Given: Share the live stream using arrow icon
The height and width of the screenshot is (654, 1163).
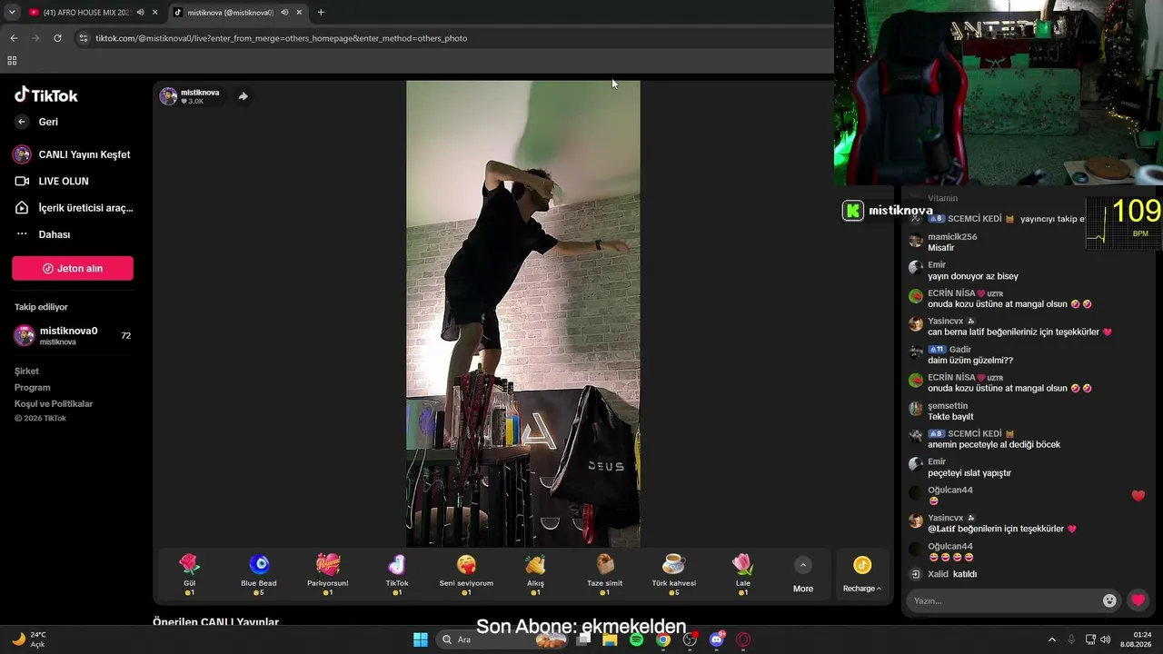Looking at the screenshot, I should 243,96.
